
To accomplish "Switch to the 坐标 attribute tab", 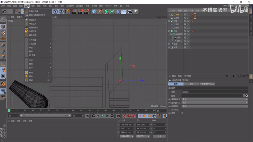I will [191, 84].
